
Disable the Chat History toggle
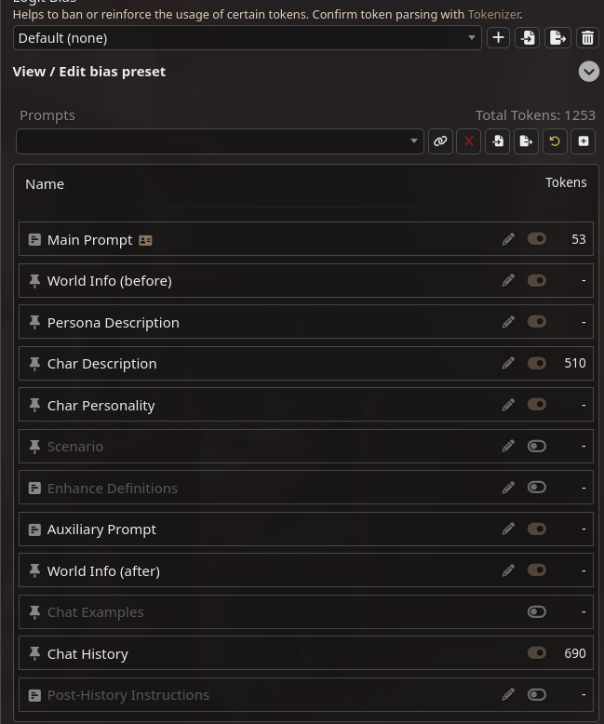point(537,653)
